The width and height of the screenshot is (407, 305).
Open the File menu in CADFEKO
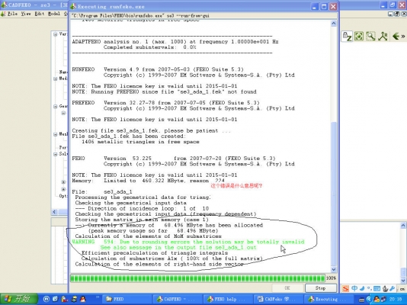click(x=12, y=14)
